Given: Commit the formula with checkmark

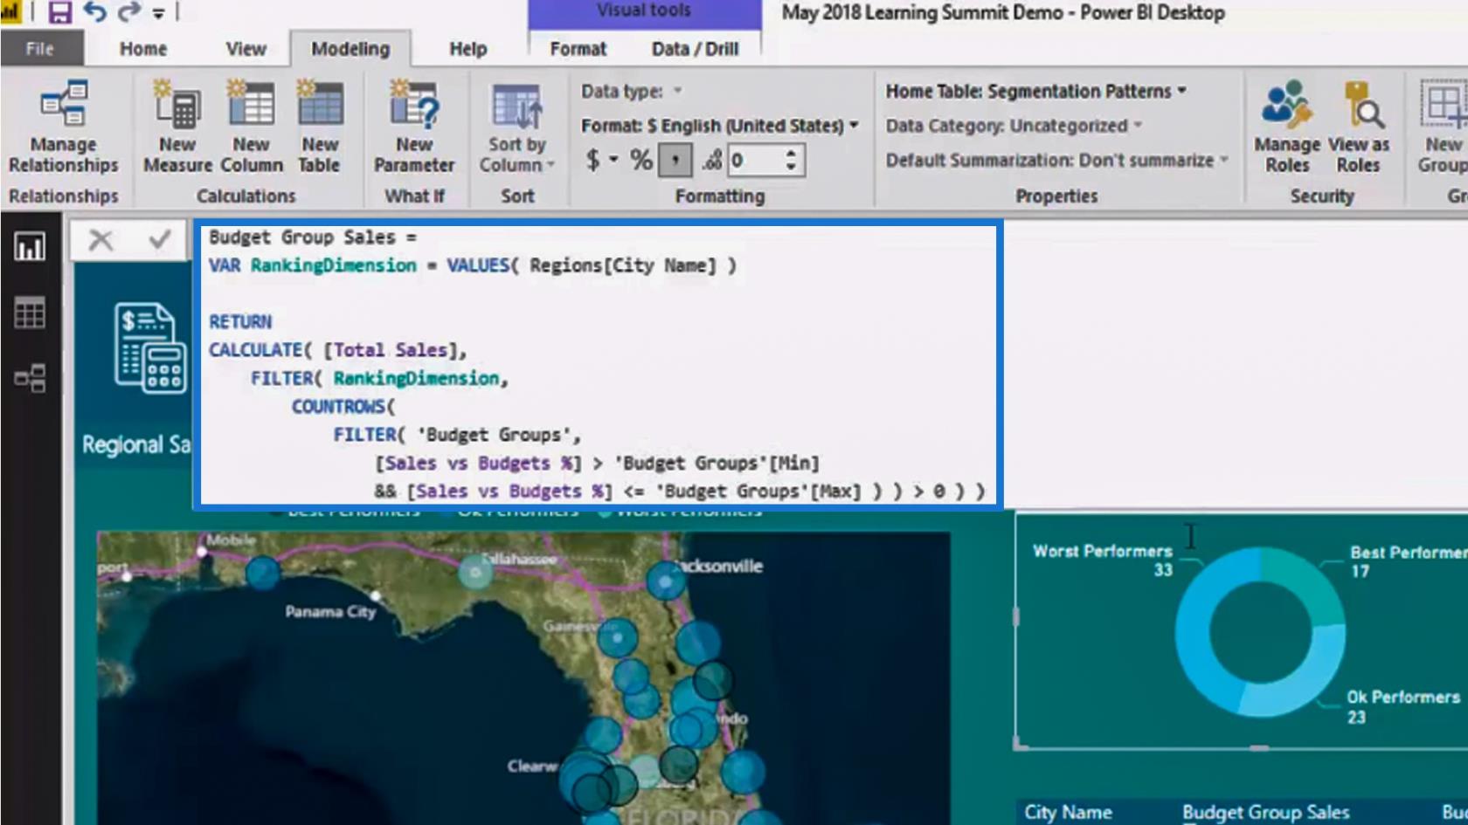Looking at the screenshot, I should [160, 239].
